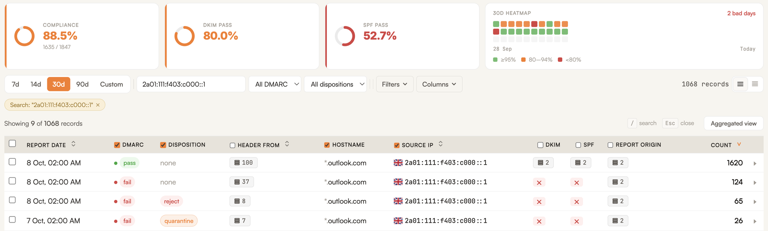
Task: Click DKIM fail X in the 124 row
Action: coord(539,183)
